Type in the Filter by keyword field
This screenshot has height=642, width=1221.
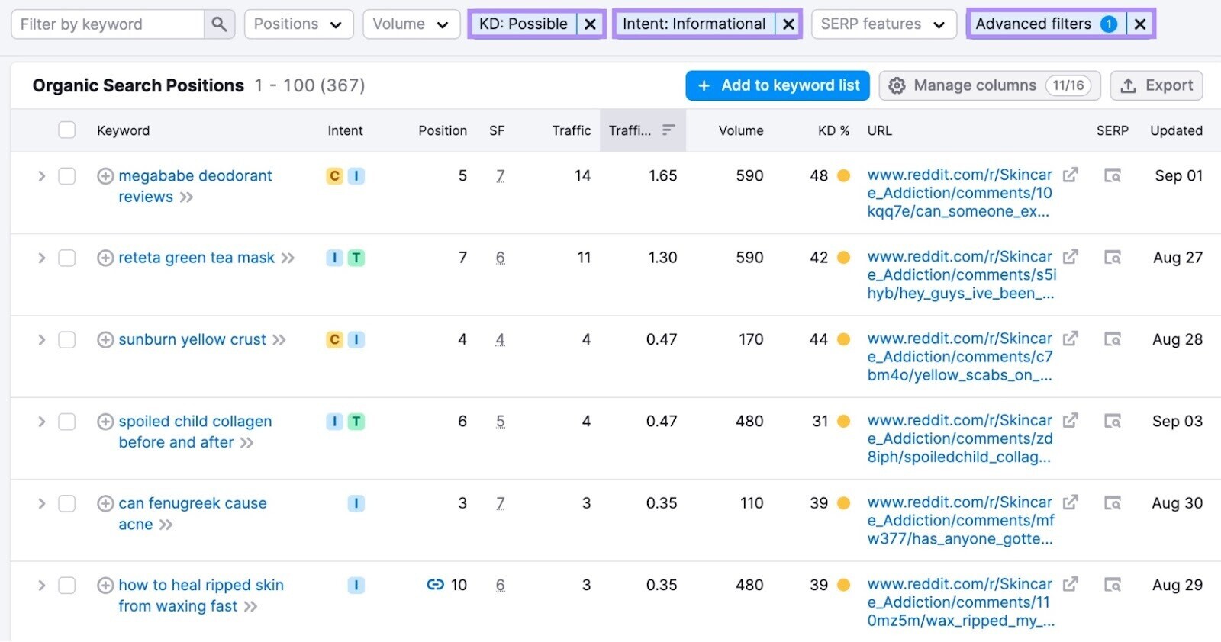[108, 24]
